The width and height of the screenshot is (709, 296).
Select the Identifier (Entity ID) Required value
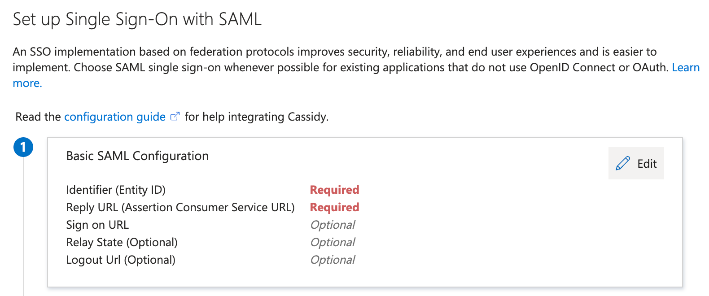[x=334, y=190]
